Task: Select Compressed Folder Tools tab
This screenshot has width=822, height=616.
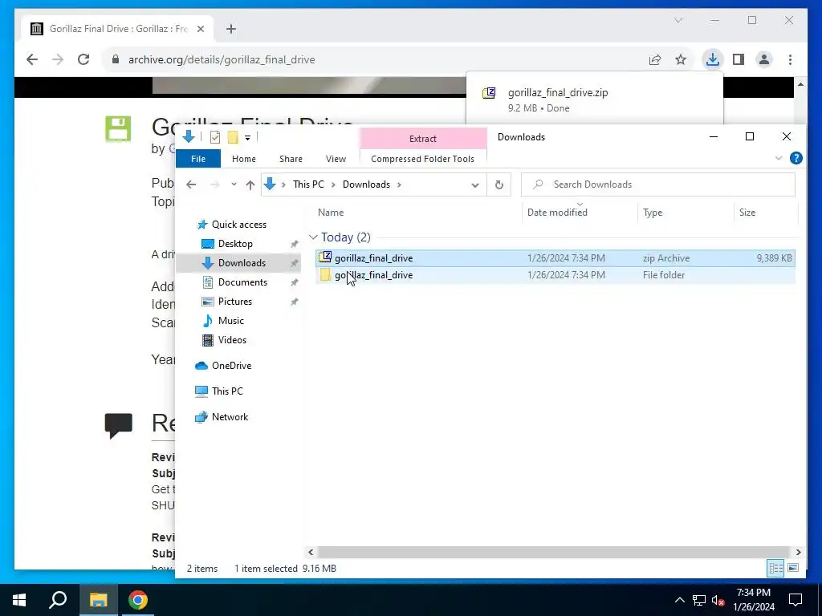Action: (422, 159)
